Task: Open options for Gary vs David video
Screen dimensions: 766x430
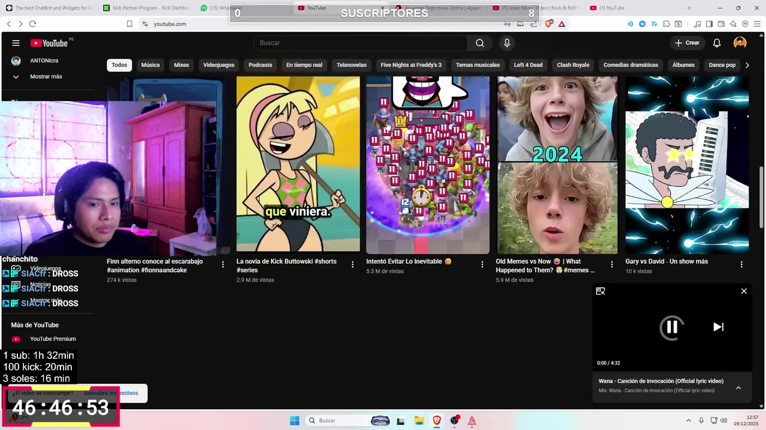Action: coord(741,264)
